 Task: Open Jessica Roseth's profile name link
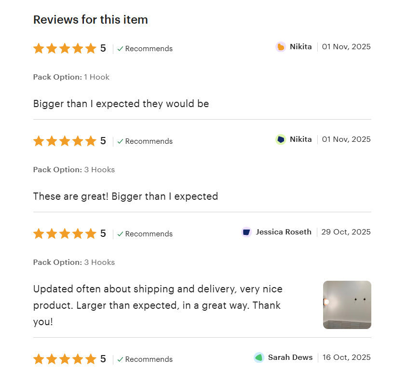284,232
